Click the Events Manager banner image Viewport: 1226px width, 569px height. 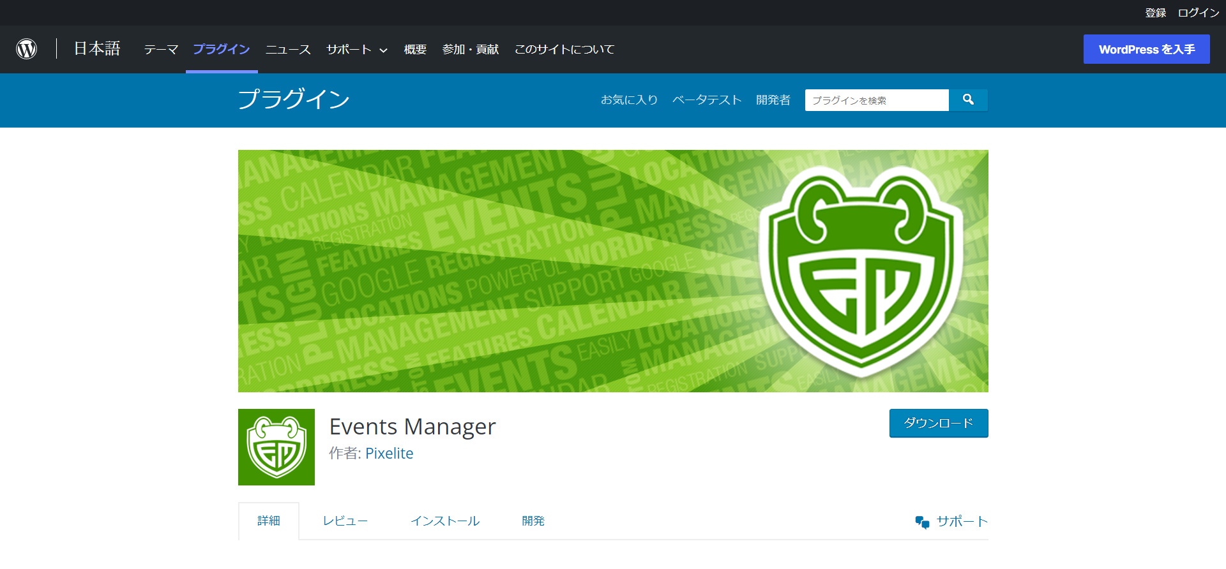pyautogui.click(x=613, y=271)
